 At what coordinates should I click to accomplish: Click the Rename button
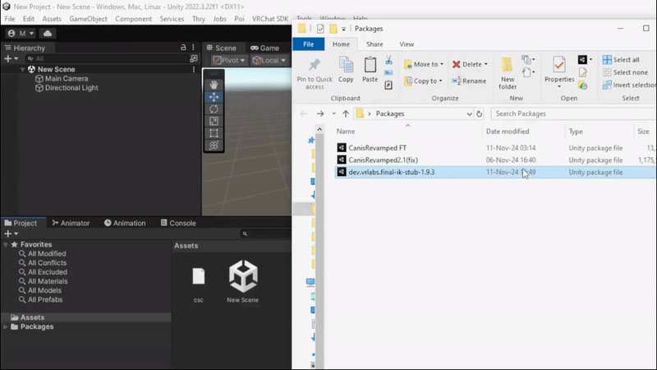coord(469,81)
